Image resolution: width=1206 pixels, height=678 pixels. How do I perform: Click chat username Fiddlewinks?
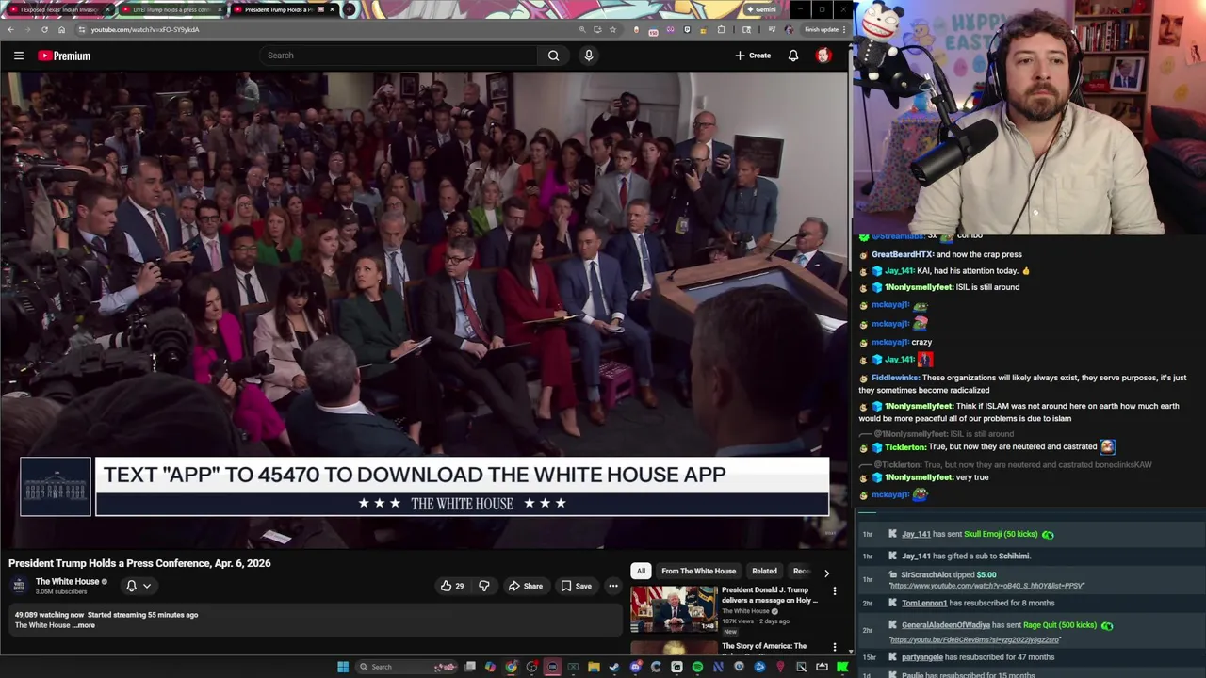(895, 378)
